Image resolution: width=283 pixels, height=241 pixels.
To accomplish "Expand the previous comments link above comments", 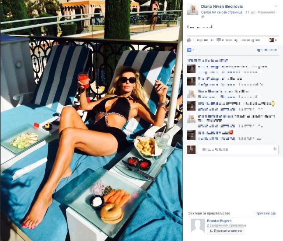I will tap(208, 60).
